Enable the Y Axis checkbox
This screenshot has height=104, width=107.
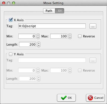coord(10,54)
